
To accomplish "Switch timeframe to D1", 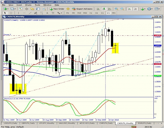I will pos(102,13).
